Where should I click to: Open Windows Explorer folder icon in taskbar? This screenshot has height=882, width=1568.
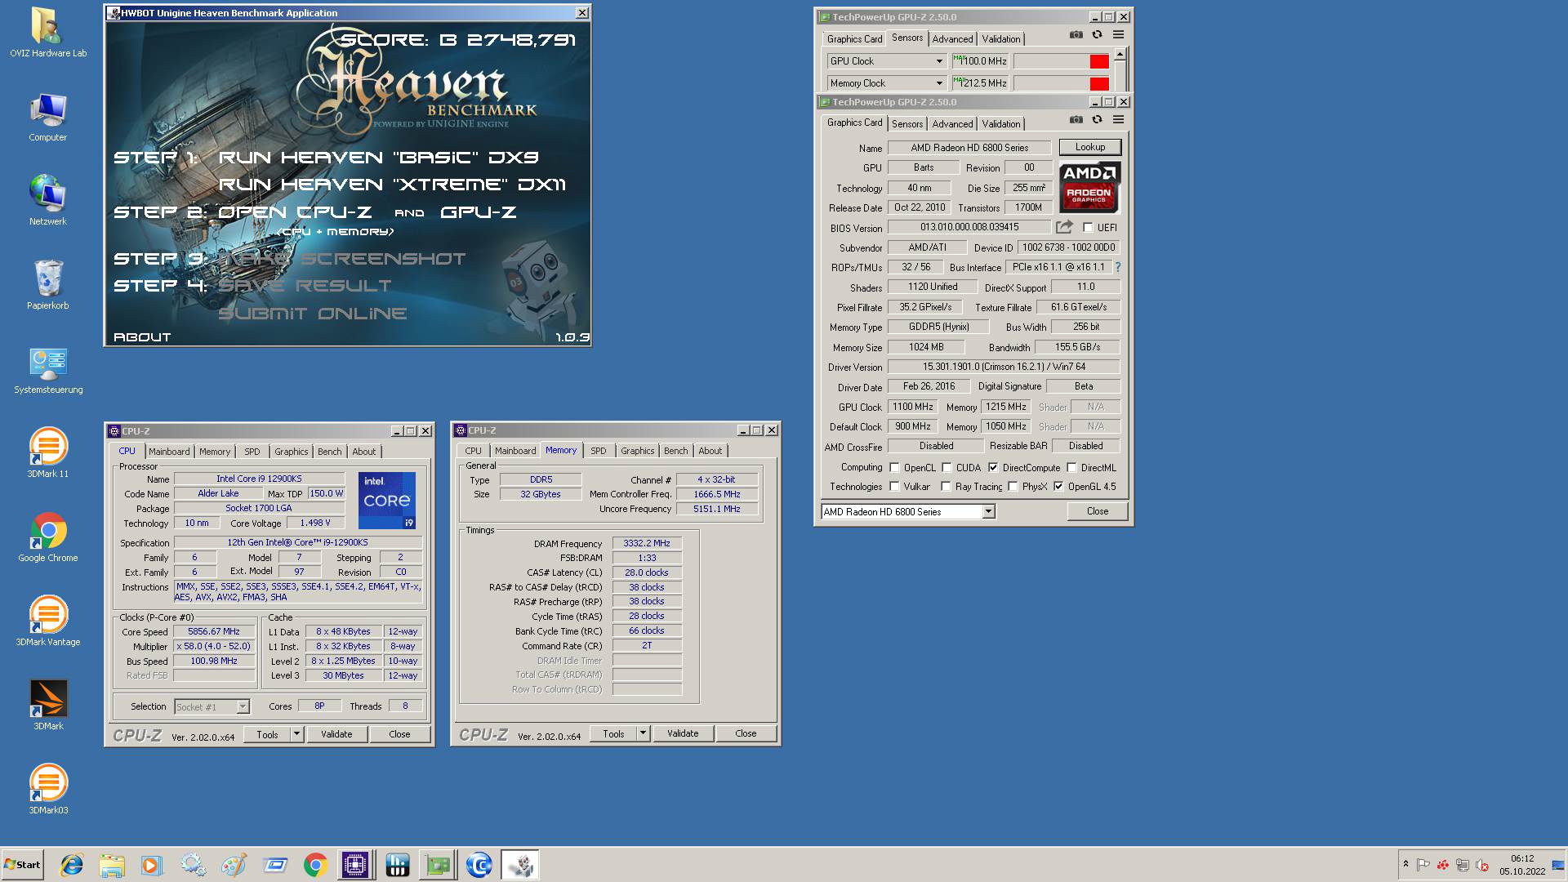(112, 865)
